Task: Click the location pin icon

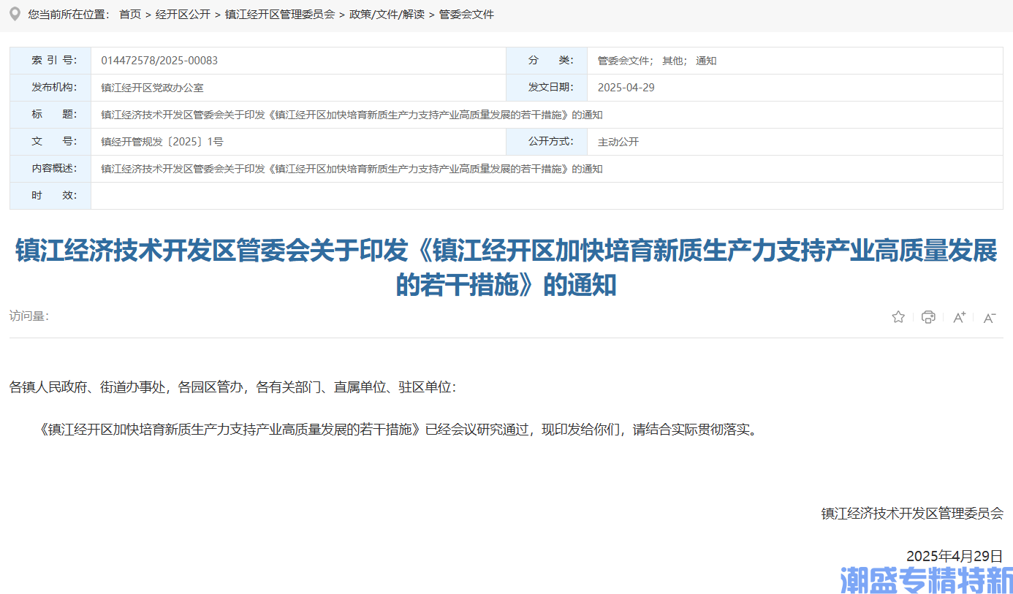Action: [x=15, y=14]
